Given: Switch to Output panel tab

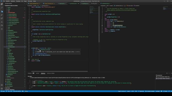Looking at the screenshot, I should click(x=38, y=73).
